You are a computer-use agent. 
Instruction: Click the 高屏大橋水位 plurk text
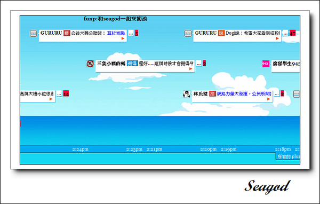click(x=37, y=94)
